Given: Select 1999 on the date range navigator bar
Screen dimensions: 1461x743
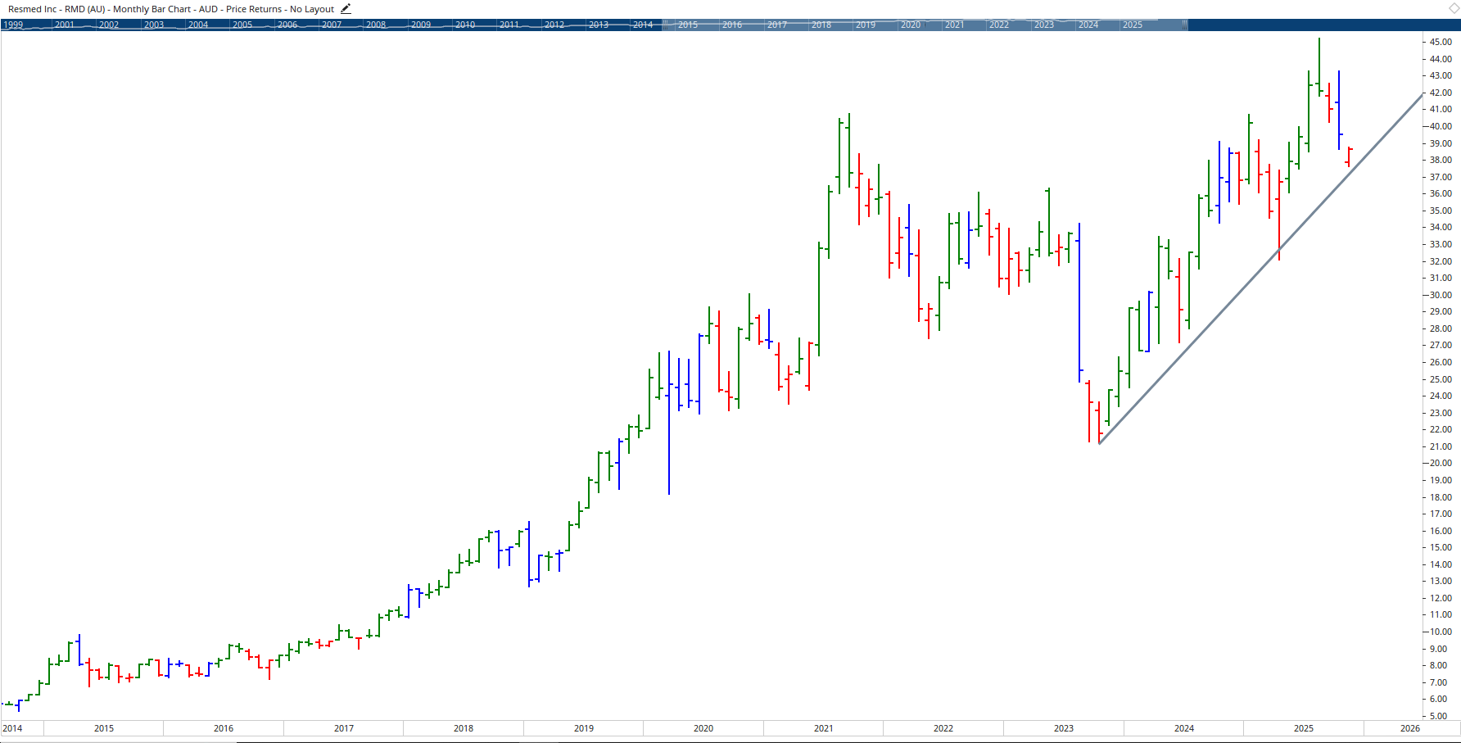Looking at the screenshot, I should point(12,25).
